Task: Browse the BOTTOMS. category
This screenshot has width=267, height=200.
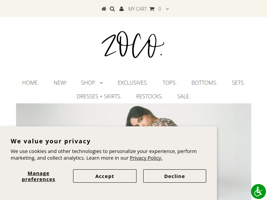Action: (x=204, y=83)
